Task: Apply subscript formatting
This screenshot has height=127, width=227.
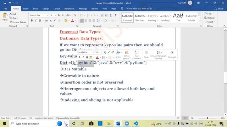Action: coord(50,21)
